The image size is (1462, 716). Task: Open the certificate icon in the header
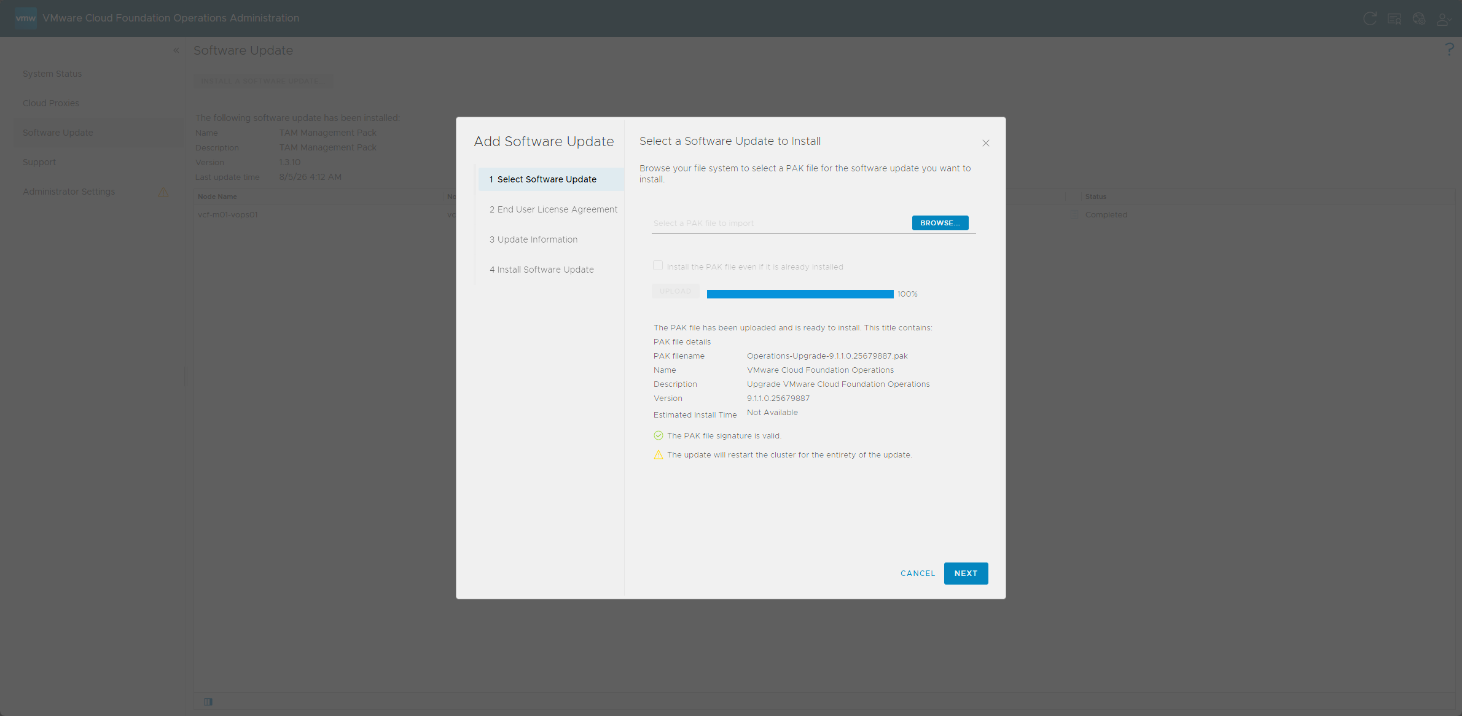coord(1394,18)
